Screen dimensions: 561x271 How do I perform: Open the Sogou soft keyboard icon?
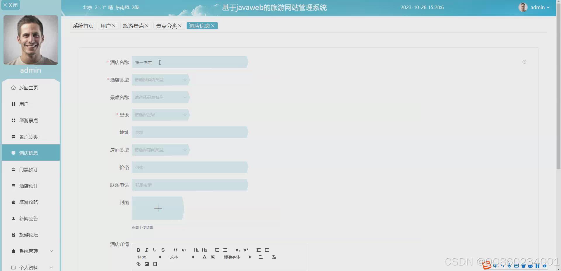516,266
